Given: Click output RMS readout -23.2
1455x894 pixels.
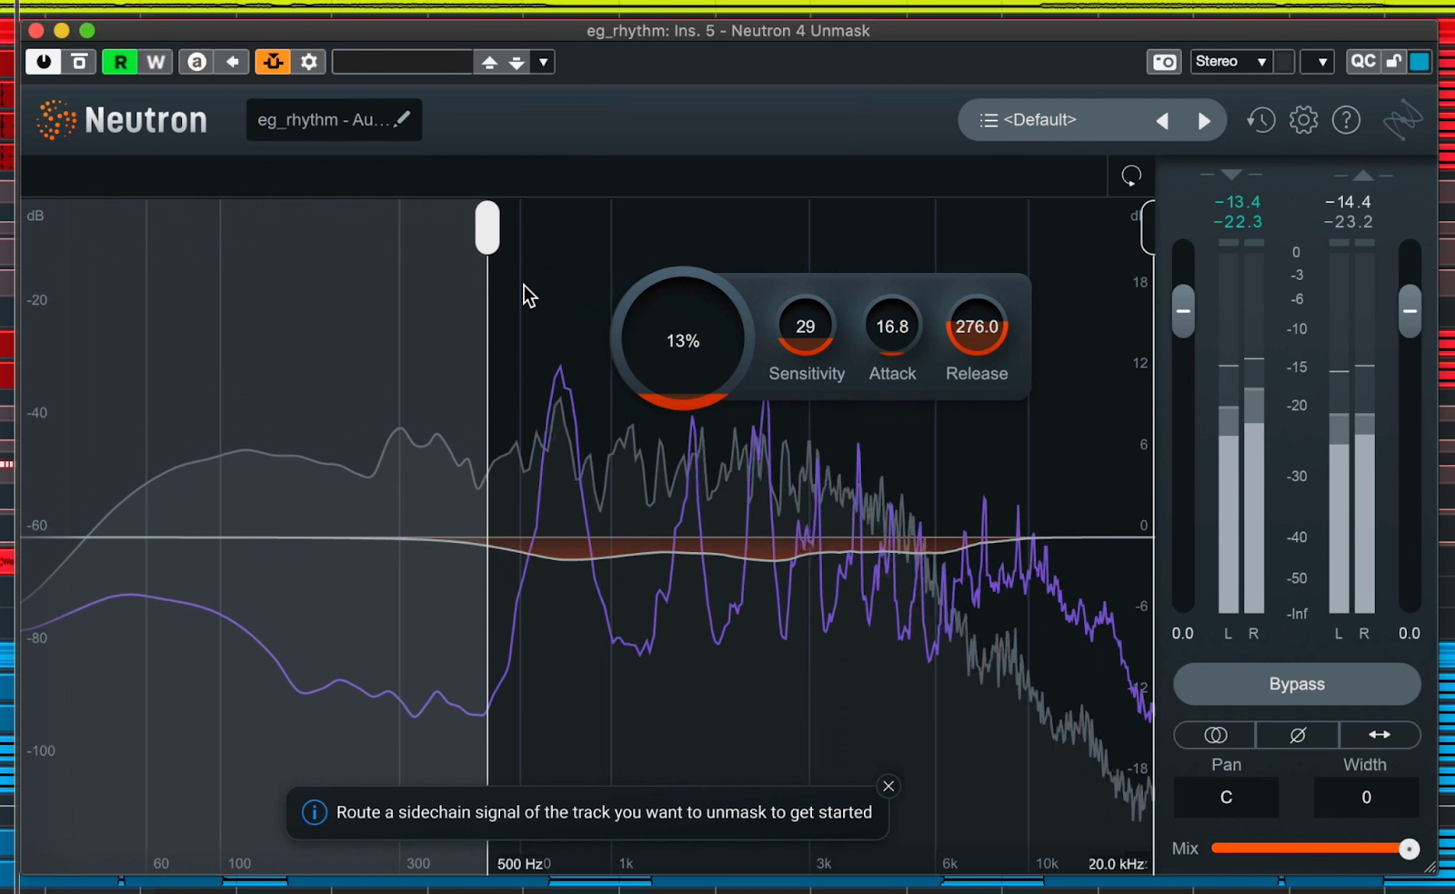Looking at the screenshot, I should (x=1348, y=222).
